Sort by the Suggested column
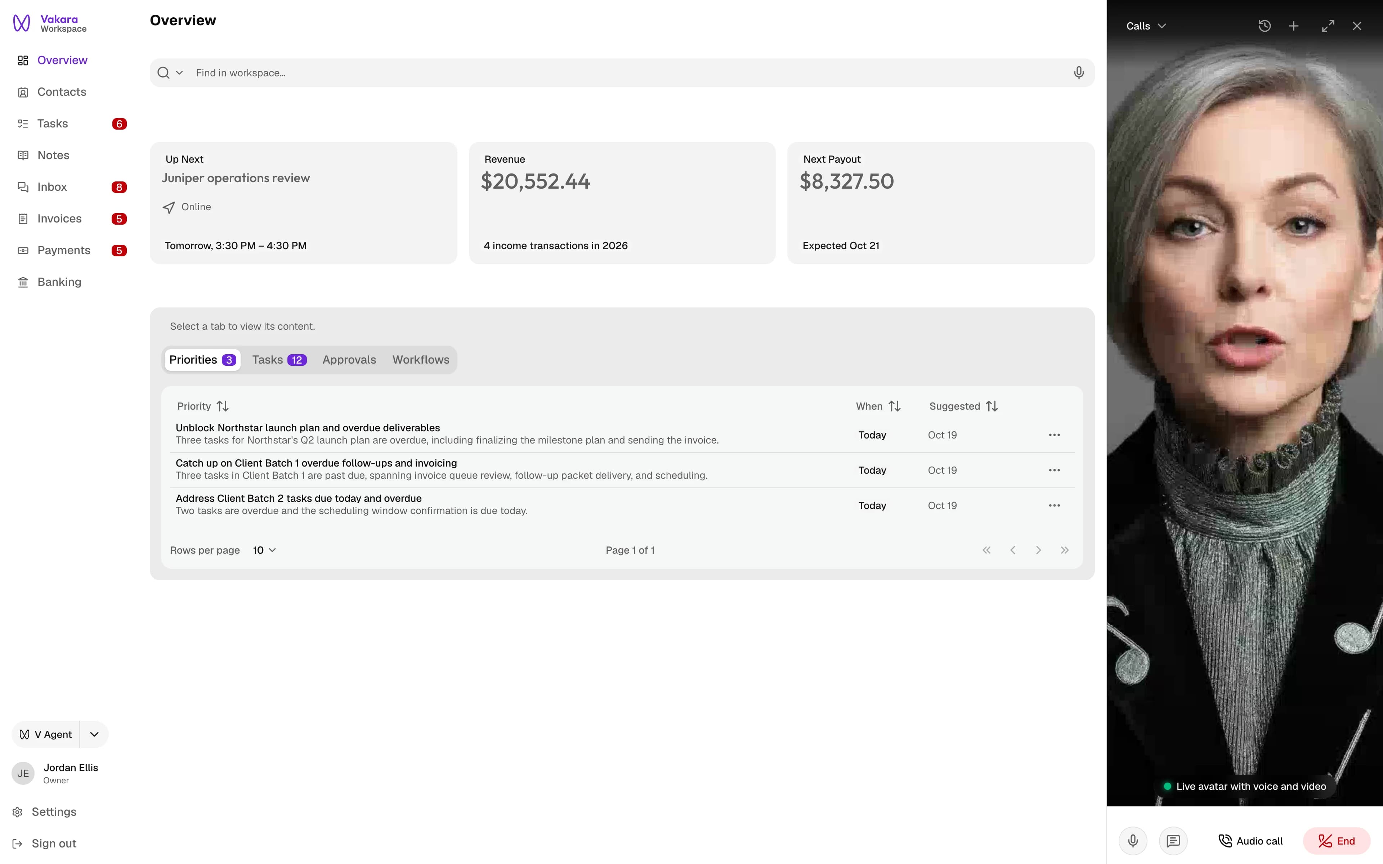Viewport: 1383px width, 864px height. pos(963,406)
